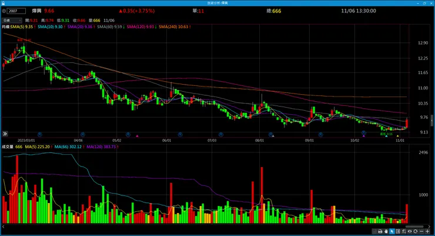Click the right-edge vertical panel handle
Image resolution: width=435 pixels, height=236 pixels.
point(431,120)
